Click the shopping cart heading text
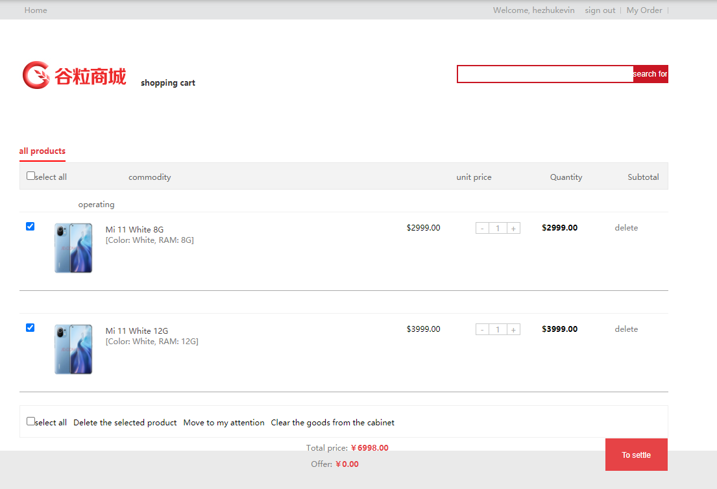 click(x=168, y=82)
